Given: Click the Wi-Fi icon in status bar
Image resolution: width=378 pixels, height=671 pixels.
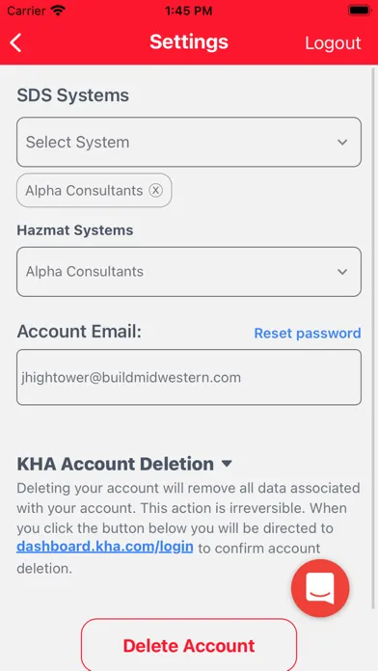Looking at the screenshot, I should [x=58, y=11].
